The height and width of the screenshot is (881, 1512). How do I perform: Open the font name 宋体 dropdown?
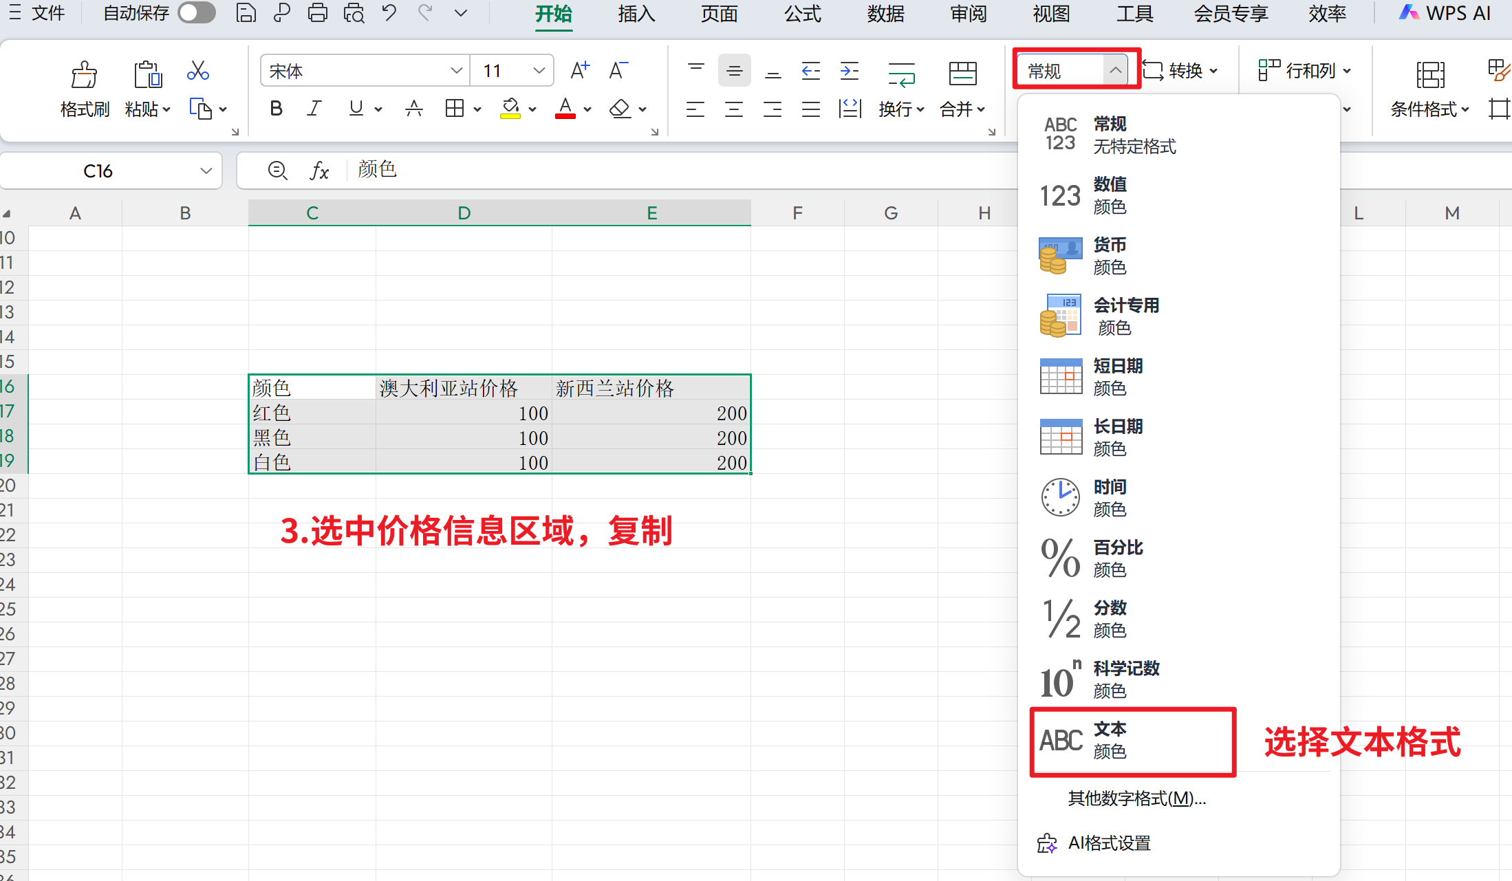(455, 71)
